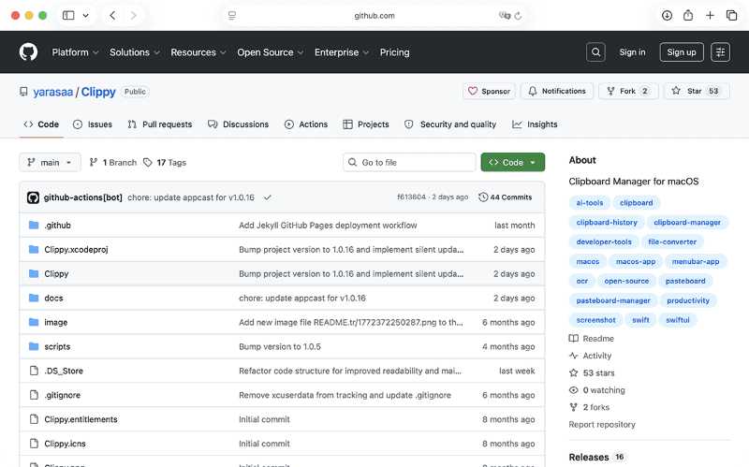Reload the page with refresh icon
This screenshot has width=749, height=467.
[x=518, y=15]
